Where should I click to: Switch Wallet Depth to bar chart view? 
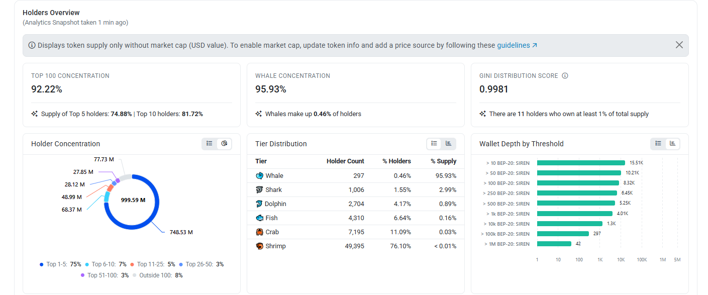click(672, 144)
